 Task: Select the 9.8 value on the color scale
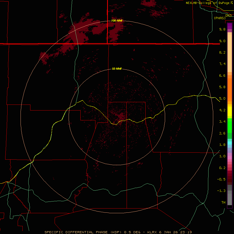coord(222,29)
